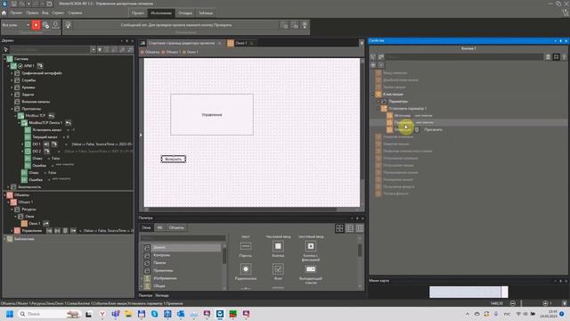Click the zoom out minus icon in the status bar

point(513,303)
